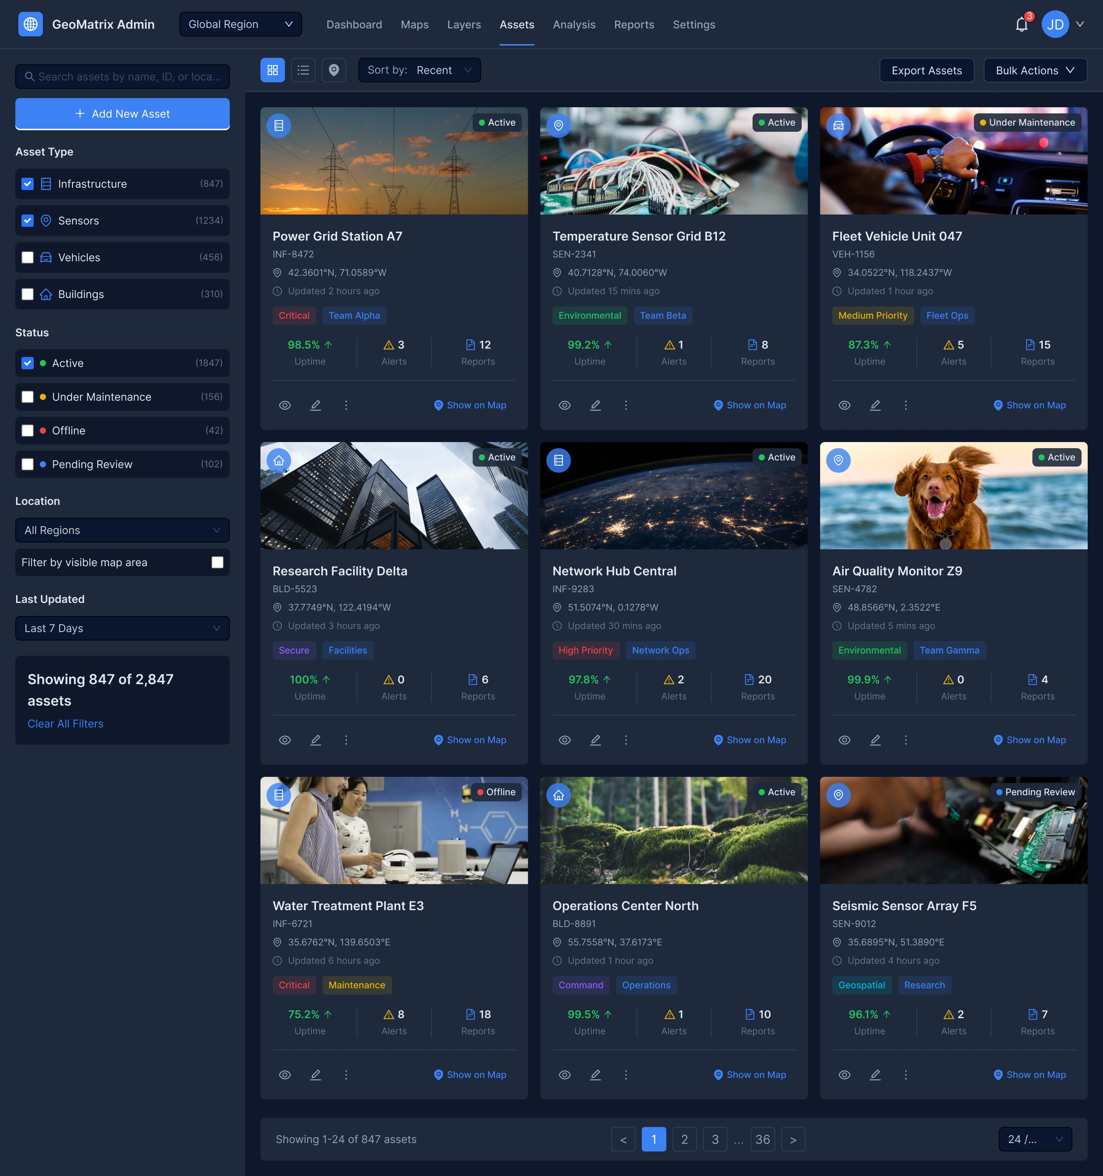1103x1176 pixels.
Task: View details eye icon on Fleet Vehicle Unit 047
Action: [x=844, y=405]
